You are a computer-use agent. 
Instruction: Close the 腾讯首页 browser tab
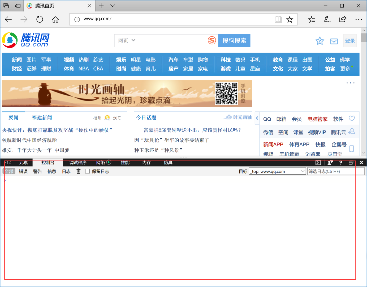[x=89, y=6]
